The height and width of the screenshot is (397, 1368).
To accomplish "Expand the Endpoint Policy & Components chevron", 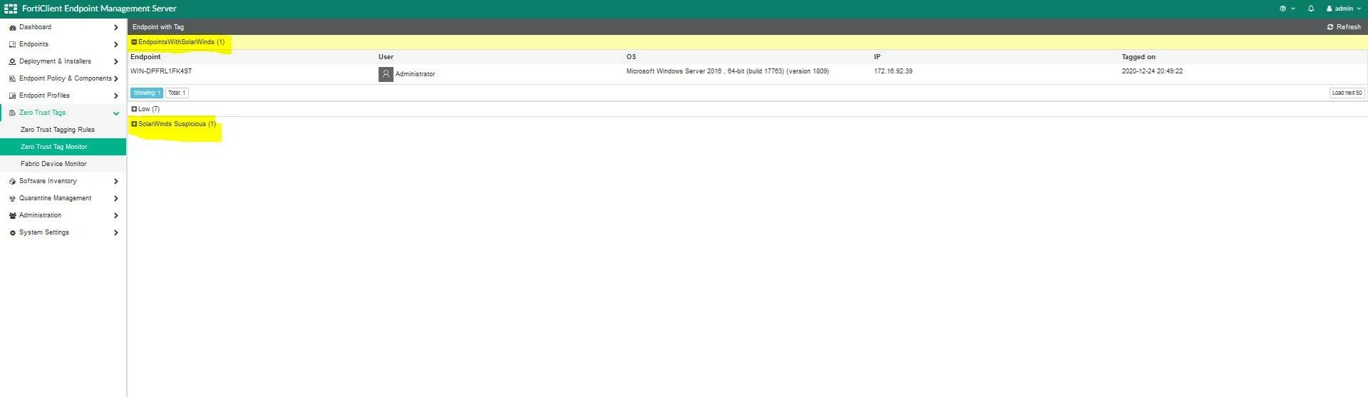I will pyautogui.click(x=116, y=78).
